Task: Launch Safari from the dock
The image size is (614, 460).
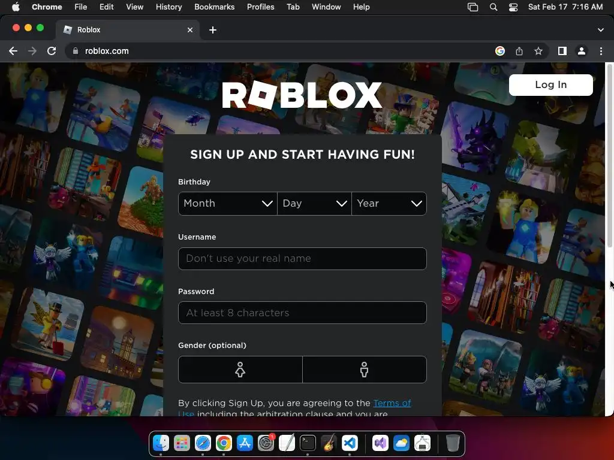Action: [203, 443]
